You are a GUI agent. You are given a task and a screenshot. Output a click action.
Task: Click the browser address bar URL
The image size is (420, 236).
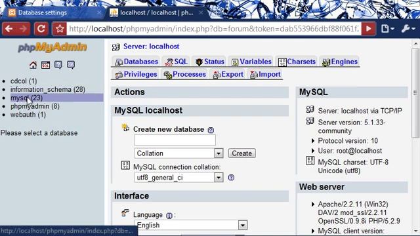pos(214,29)
